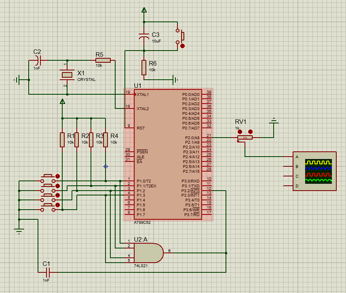The image size is (346, 293).
Task: Toggle second push button's red latch from top
Action: [x=57, y=186]
